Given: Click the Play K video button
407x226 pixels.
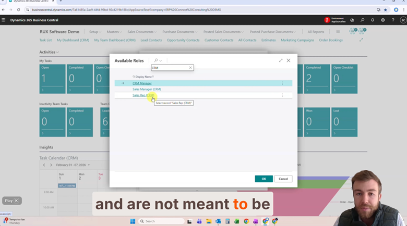Looking at the screenshot, I should pos(12,200).
